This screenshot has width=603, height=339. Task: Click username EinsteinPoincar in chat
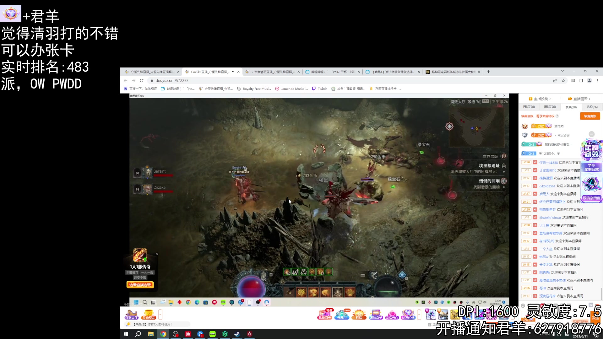550,218
